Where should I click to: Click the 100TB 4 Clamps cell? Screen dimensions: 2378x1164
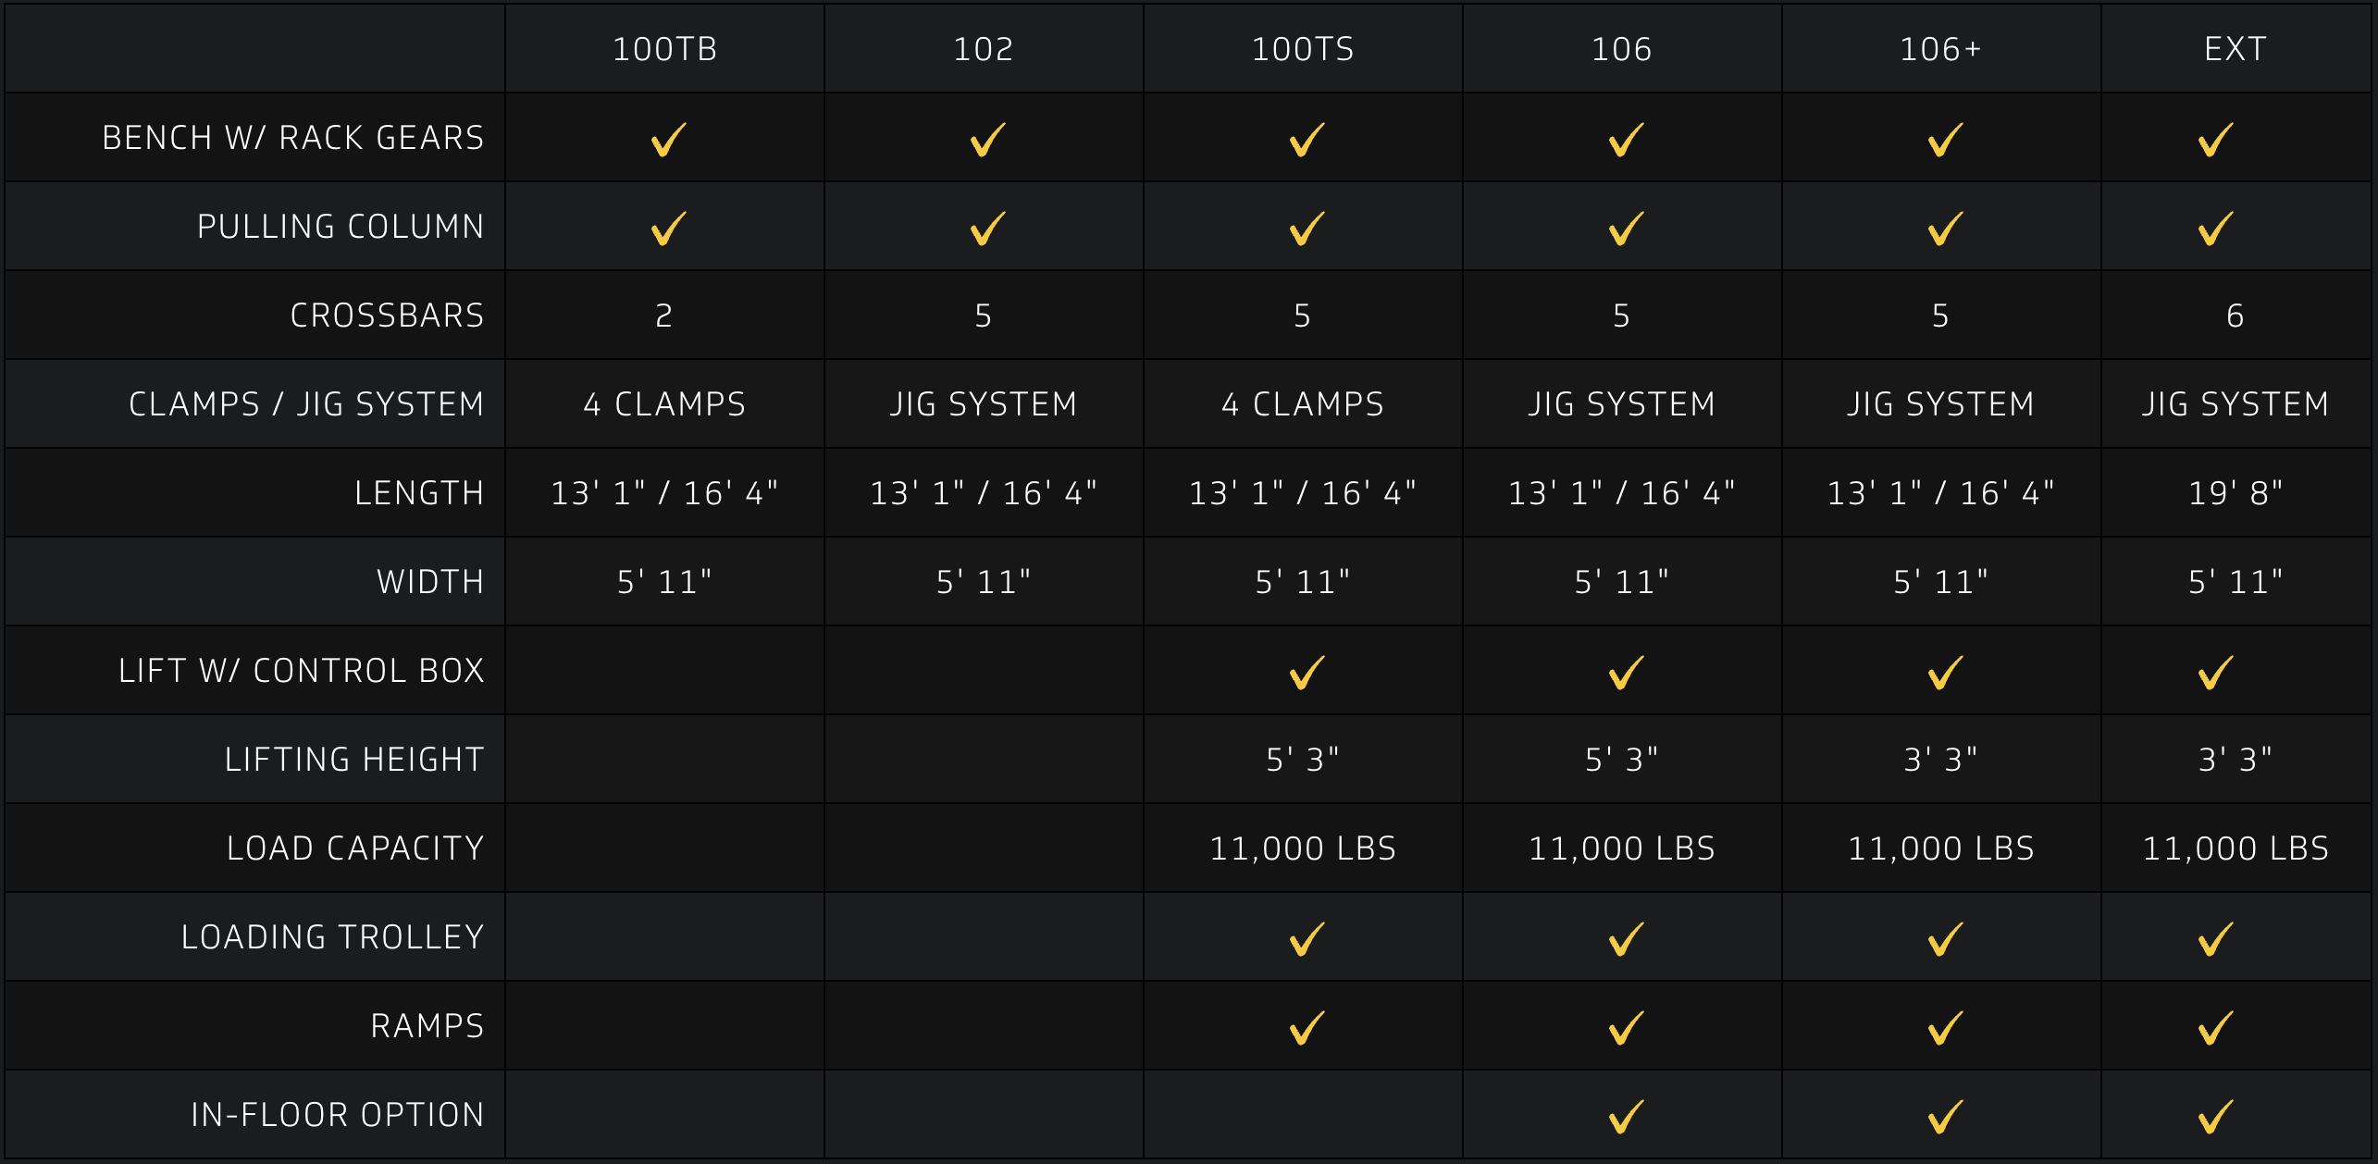coord(664,404)
